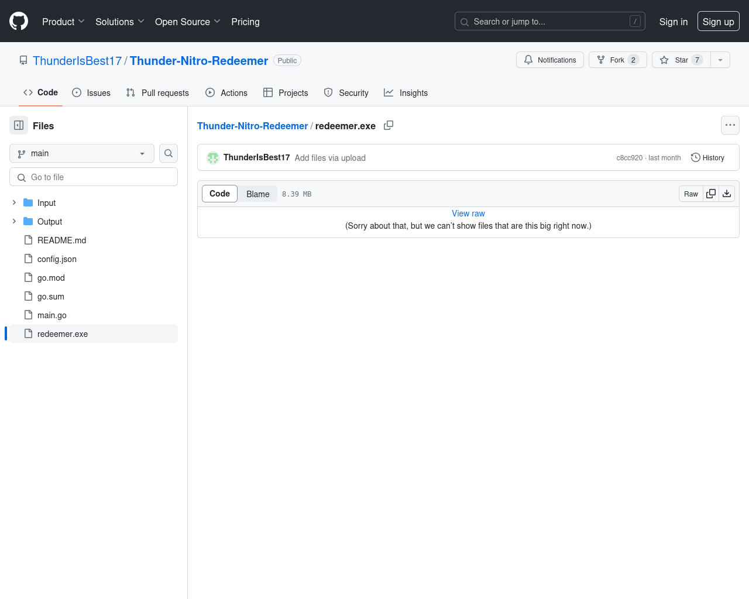The width and height of the screenshot is (749, 599).
Task: Switch to the Insights tab
Action: [x=406, y=92]
